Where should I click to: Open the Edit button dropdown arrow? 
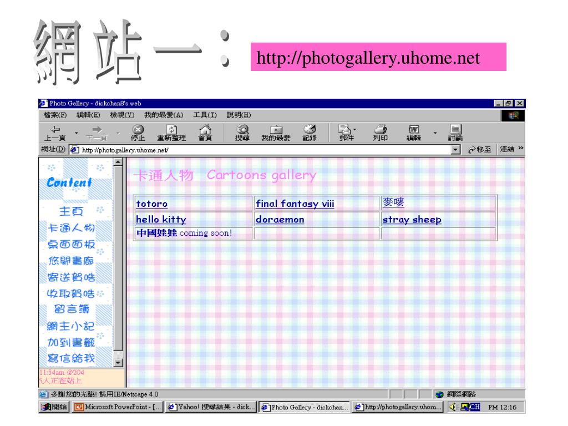click(x=435, y=133)
